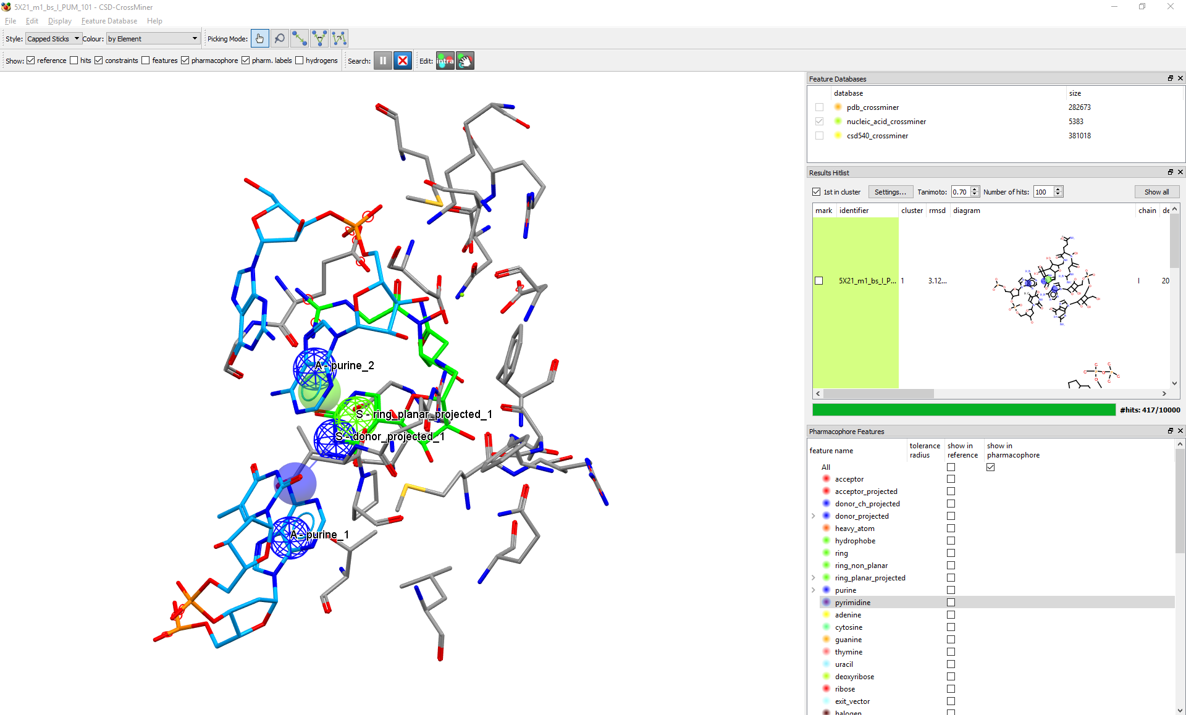The width and height of the screenshot is (1186, 715).
Task: Click the Tanimoto value field
Action: (960, 192)
